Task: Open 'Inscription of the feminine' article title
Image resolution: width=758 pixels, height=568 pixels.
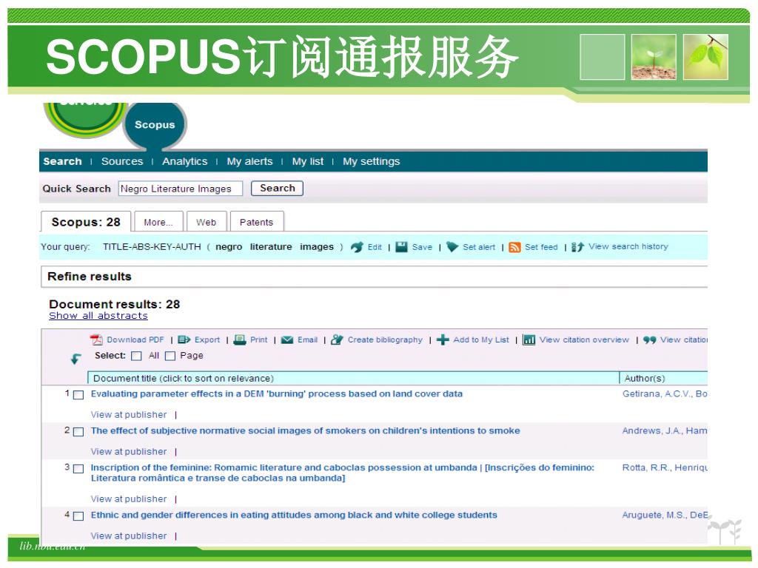Action: [x=342, y=473]
